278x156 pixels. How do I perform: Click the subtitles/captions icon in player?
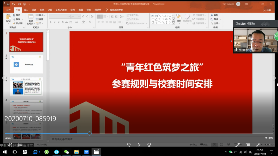tap(20, 145)
